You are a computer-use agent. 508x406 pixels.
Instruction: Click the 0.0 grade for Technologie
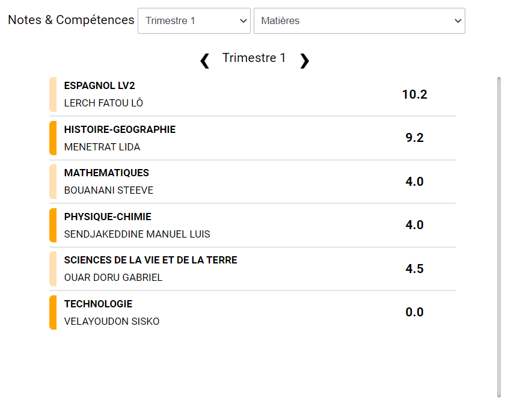414,312
